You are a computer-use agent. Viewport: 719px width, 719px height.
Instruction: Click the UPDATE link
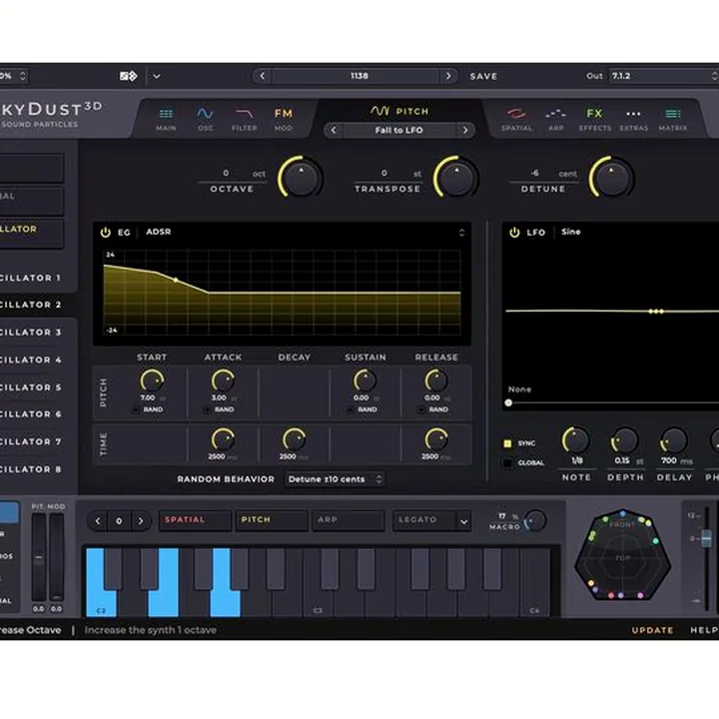[x=652, y=630]
